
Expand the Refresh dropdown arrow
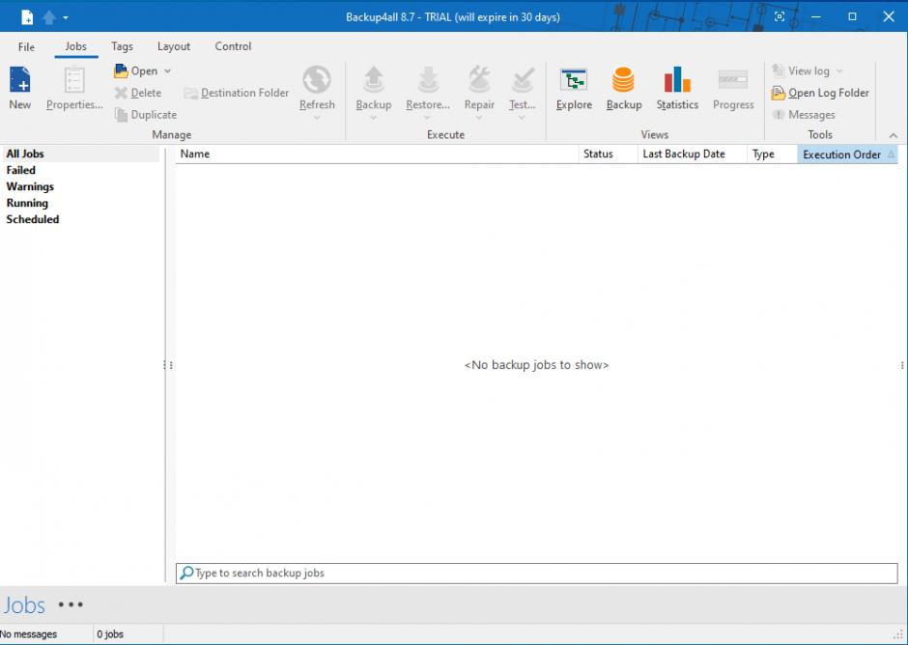point(317,118)
